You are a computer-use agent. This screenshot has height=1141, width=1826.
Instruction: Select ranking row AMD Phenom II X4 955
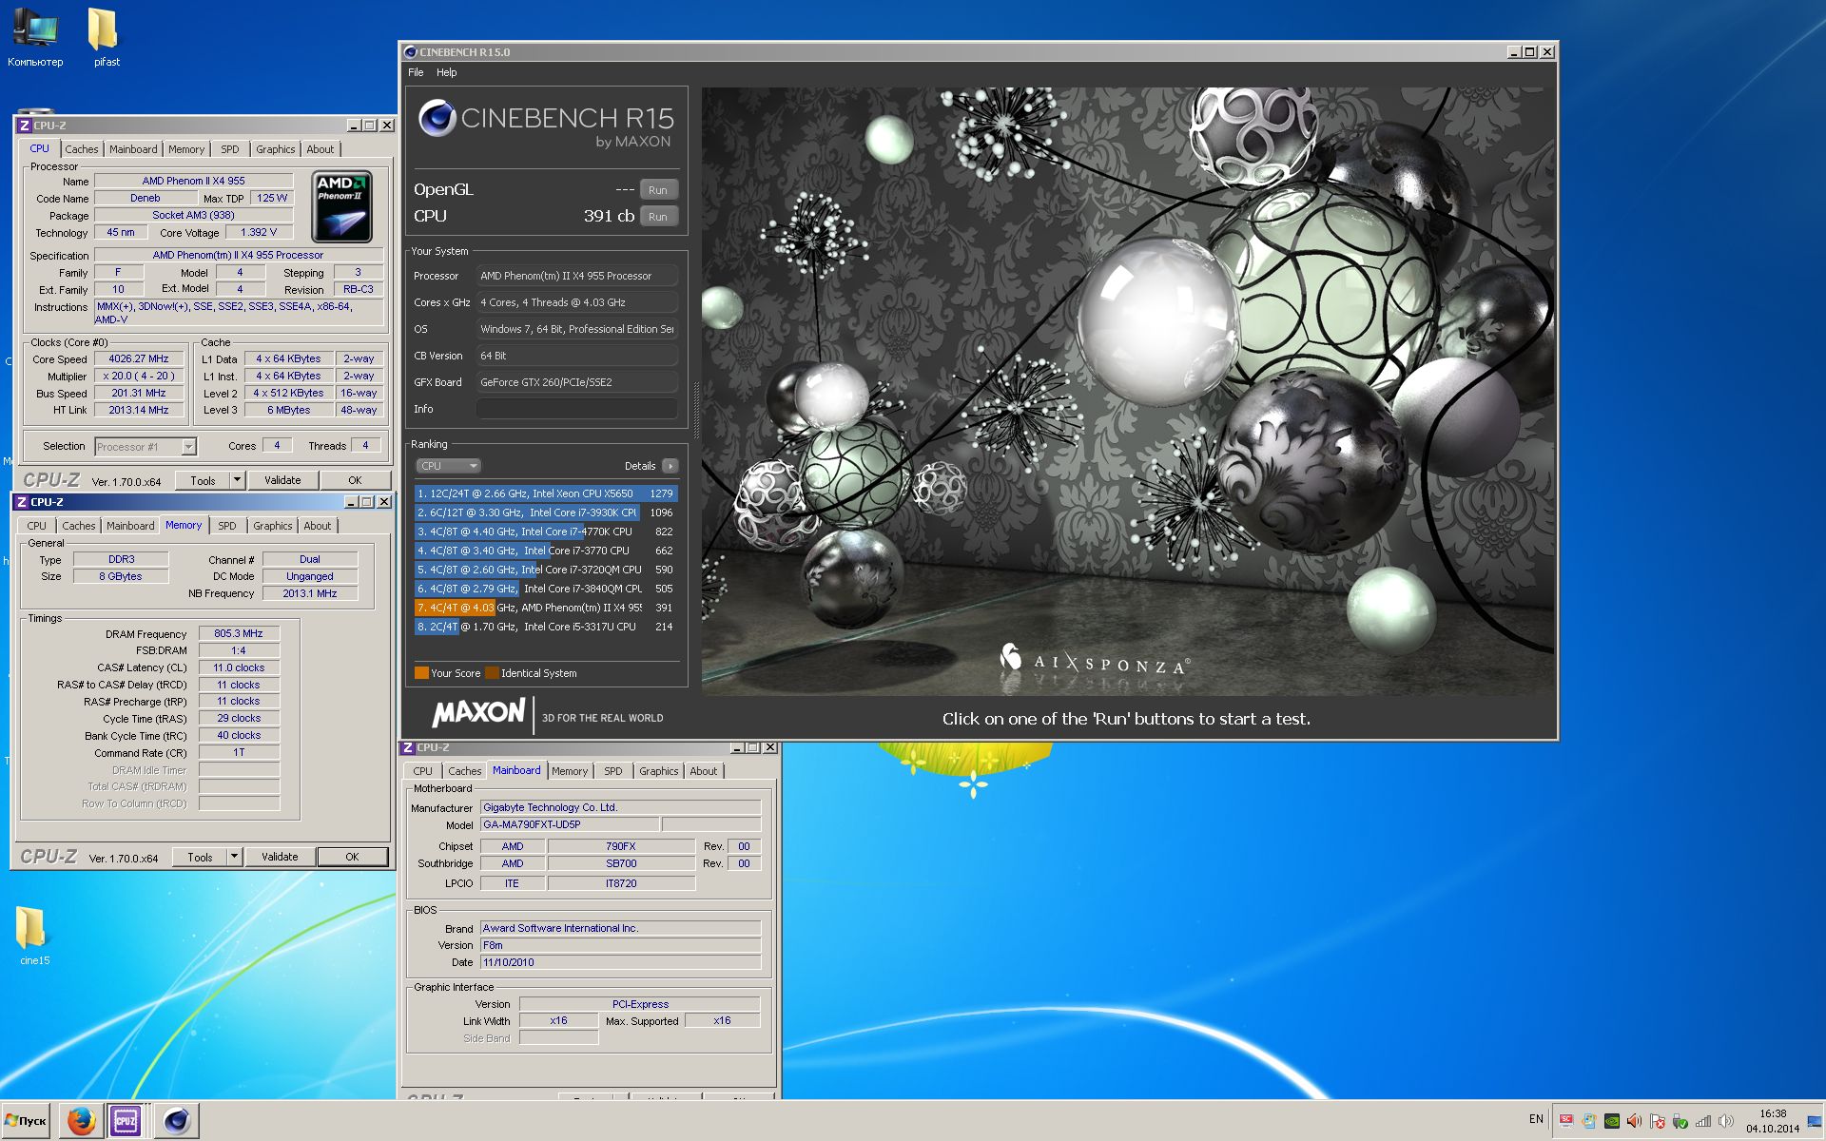click(x=546, y=608)
